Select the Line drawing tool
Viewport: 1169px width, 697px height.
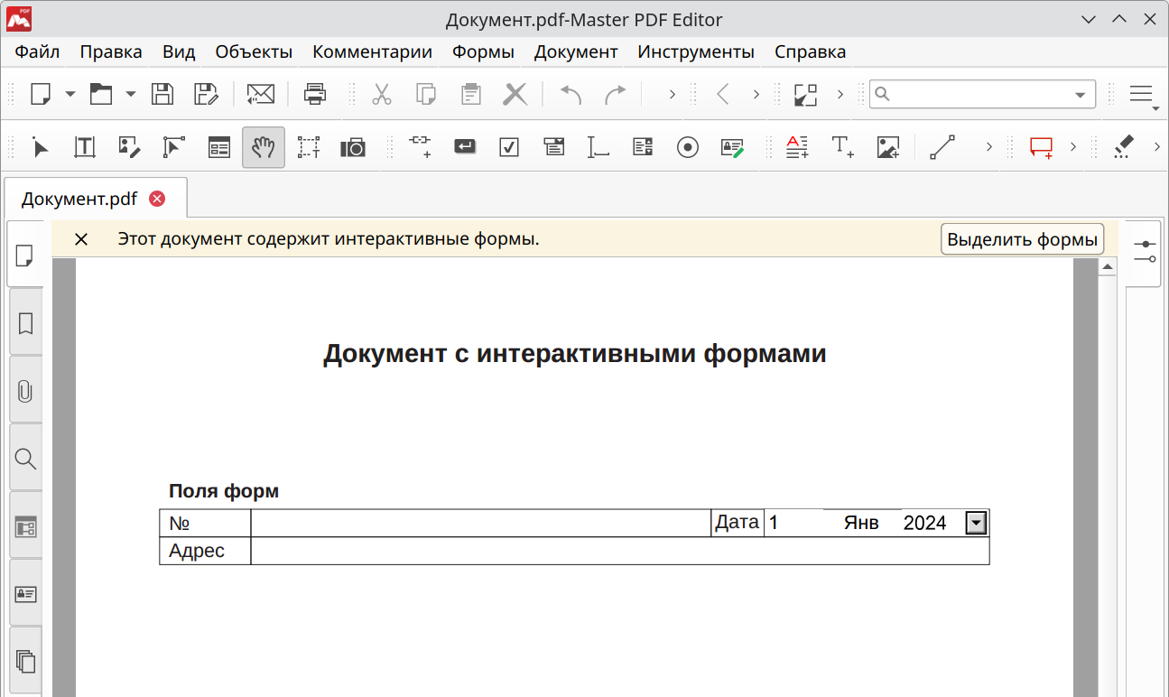click(x=942, y=147)
